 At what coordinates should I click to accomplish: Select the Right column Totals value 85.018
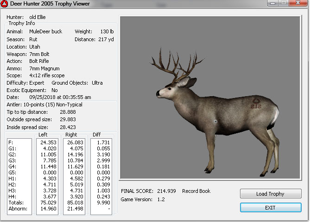pyautogui.click(x=76, y=202)
